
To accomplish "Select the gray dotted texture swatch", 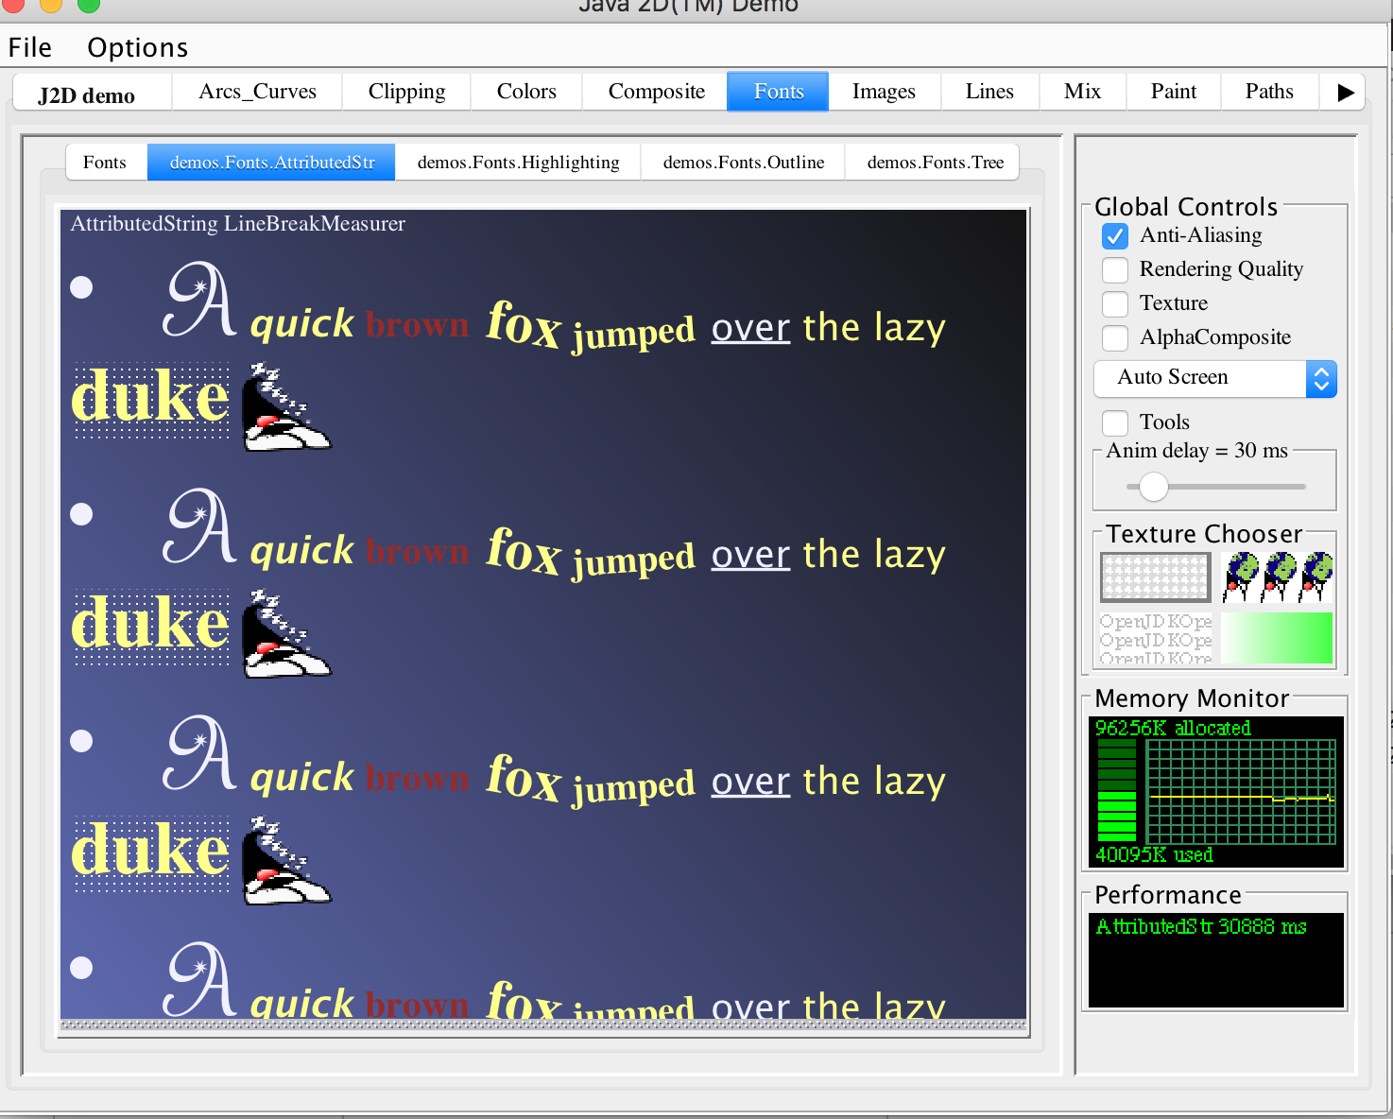I will click(x=1155, y=577).
